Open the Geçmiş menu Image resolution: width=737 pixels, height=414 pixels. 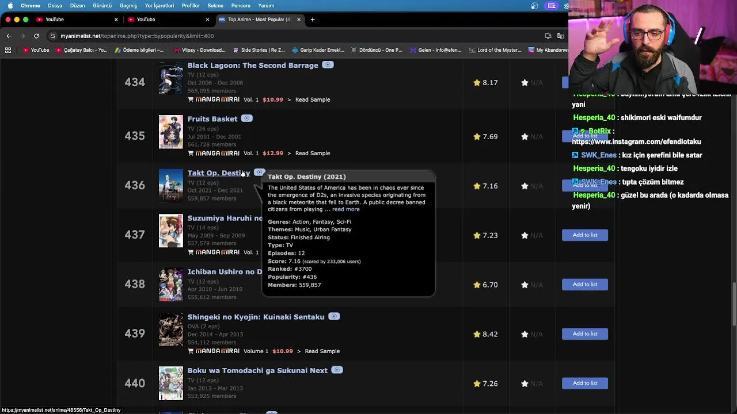[x=128, y=6]
